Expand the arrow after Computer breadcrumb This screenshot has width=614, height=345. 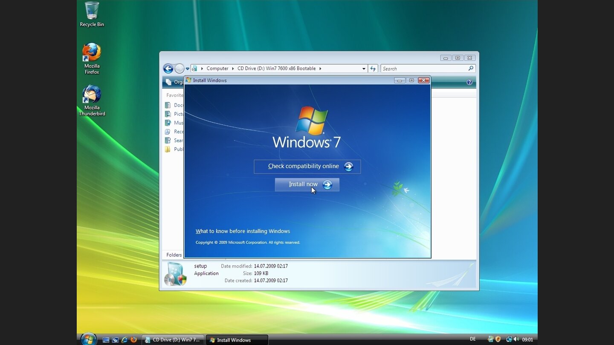coord(233,68)
